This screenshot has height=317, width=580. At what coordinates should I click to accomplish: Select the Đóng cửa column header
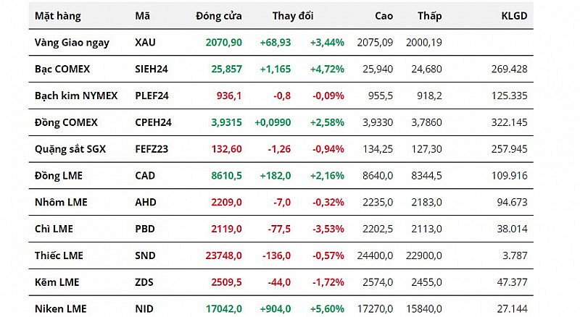[x=219, y=15]
